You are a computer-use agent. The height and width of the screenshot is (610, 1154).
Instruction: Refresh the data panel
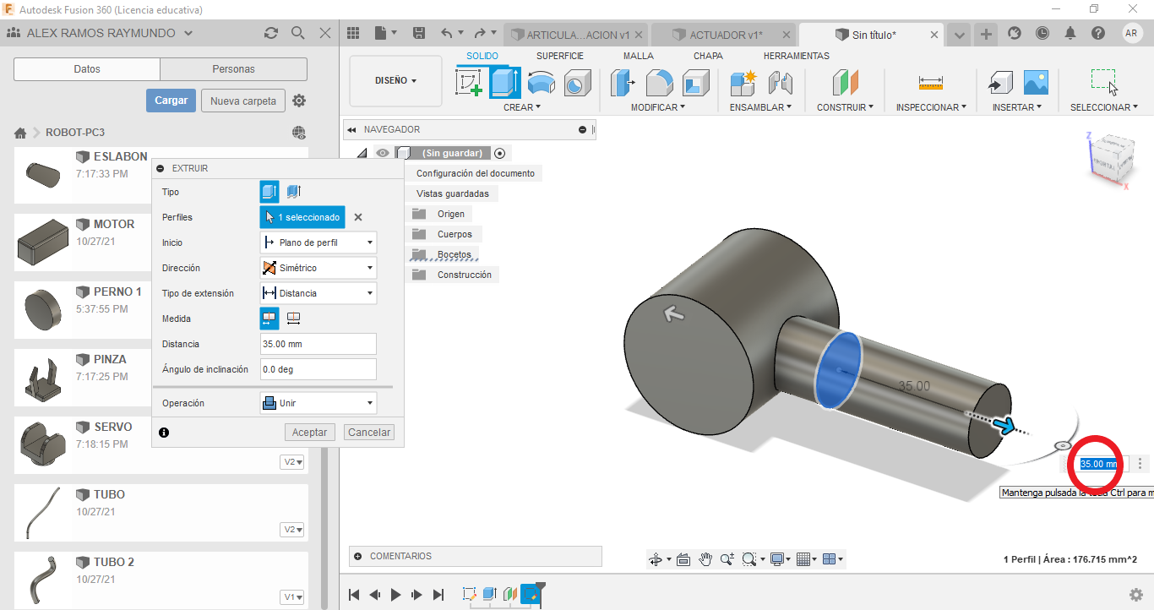point(270,33)
